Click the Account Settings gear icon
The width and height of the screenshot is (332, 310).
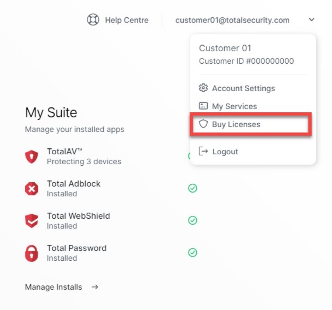coord(203,88)
